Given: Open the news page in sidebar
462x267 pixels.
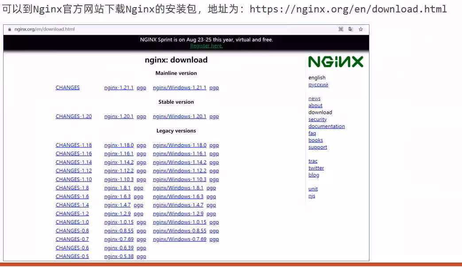Looking at the screenshot, I should coord(314,98).
